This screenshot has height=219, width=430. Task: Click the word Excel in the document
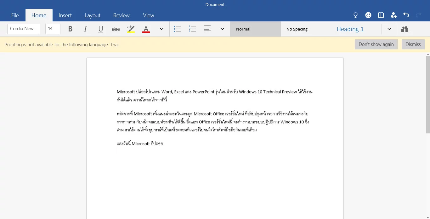pos(179,92)
